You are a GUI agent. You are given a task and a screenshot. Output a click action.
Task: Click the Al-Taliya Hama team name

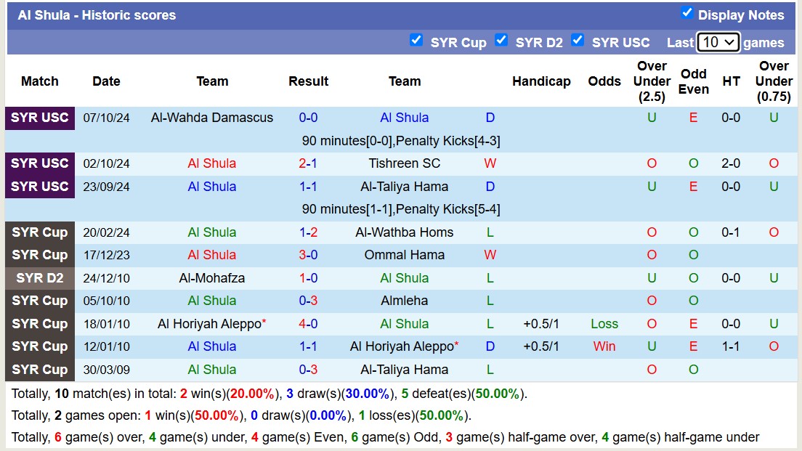[405, 187]
